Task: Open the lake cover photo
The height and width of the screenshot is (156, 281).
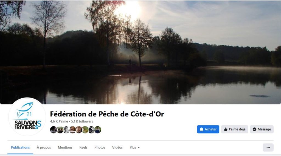Action: [140, 52]
